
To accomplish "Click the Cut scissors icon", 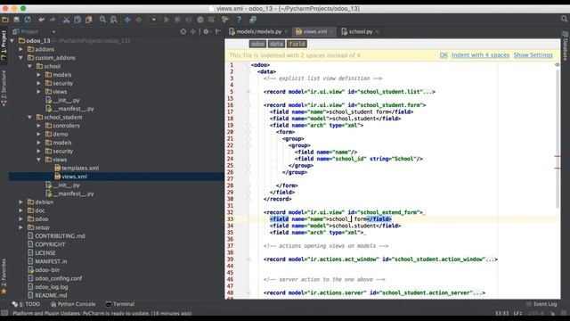I will point(66,20).
